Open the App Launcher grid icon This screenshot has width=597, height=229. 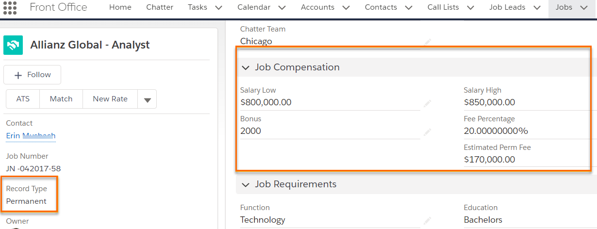coord(10,7)
